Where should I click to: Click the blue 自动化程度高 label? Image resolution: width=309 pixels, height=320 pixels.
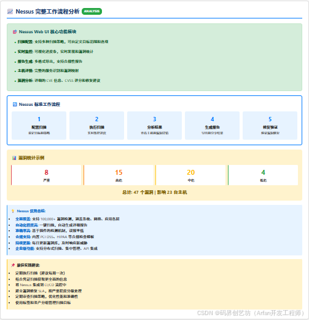[x=26, y=225]
